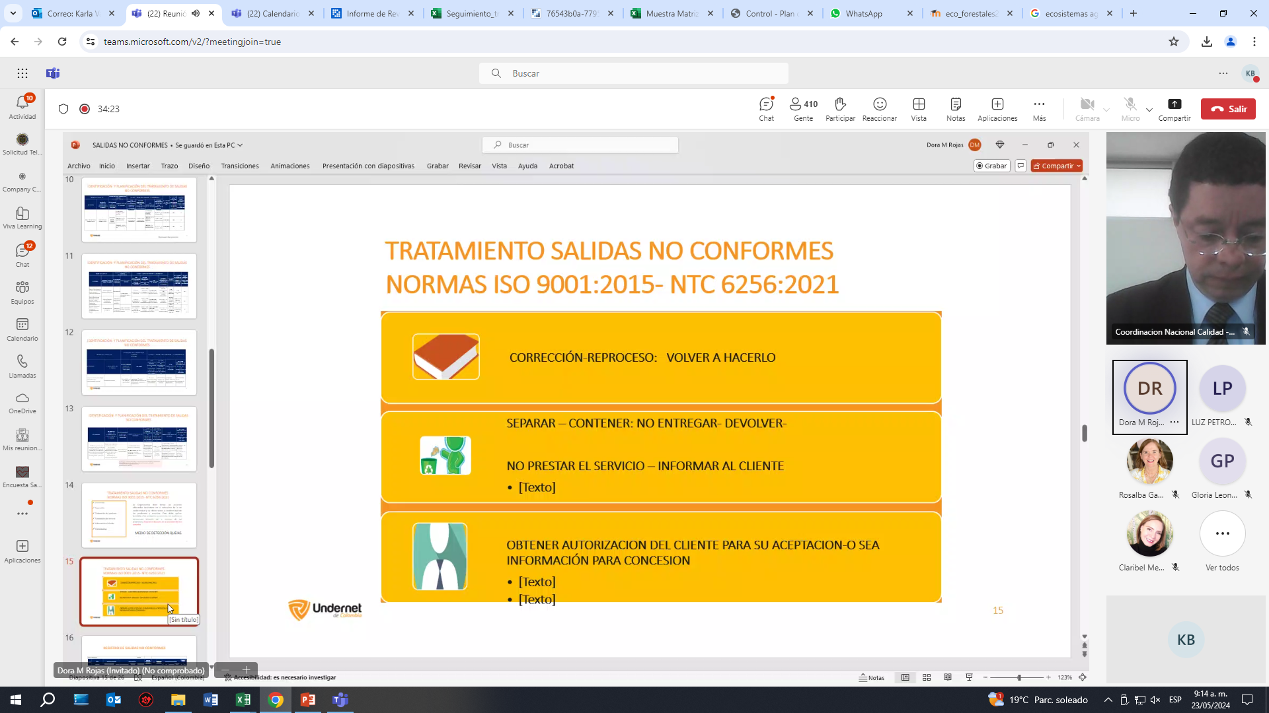Start slideshow from status bar icon

(x=969, y=677)
